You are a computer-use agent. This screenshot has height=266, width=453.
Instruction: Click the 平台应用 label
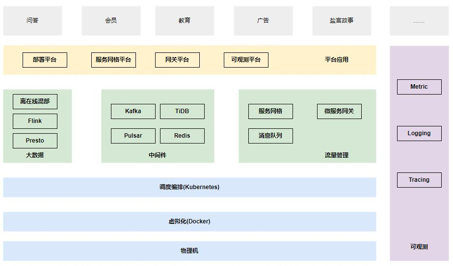coord(337,60)
